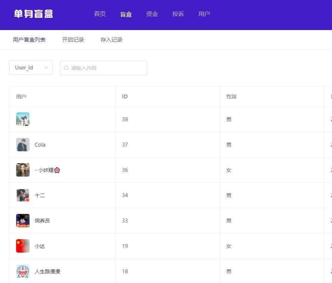Screen dimensions: 332x283
Task: Switch to the 用户盲盒列表 tab
Action: point(29,39)
